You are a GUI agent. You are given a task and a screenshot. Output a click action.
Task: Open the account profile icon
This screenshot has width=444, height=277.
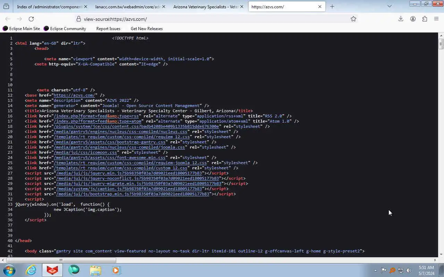pos(413,19)
